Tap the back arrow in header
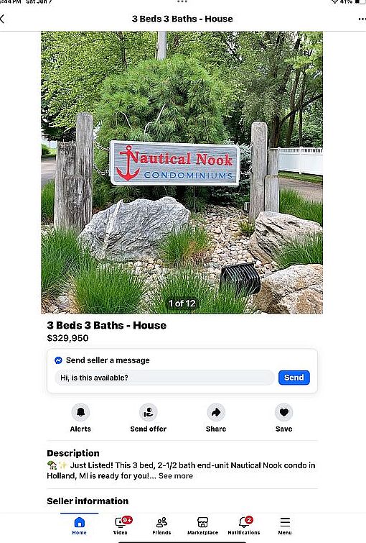Image resolution: width=366 pixels, height=543 pixels. (x=2, y=19)
